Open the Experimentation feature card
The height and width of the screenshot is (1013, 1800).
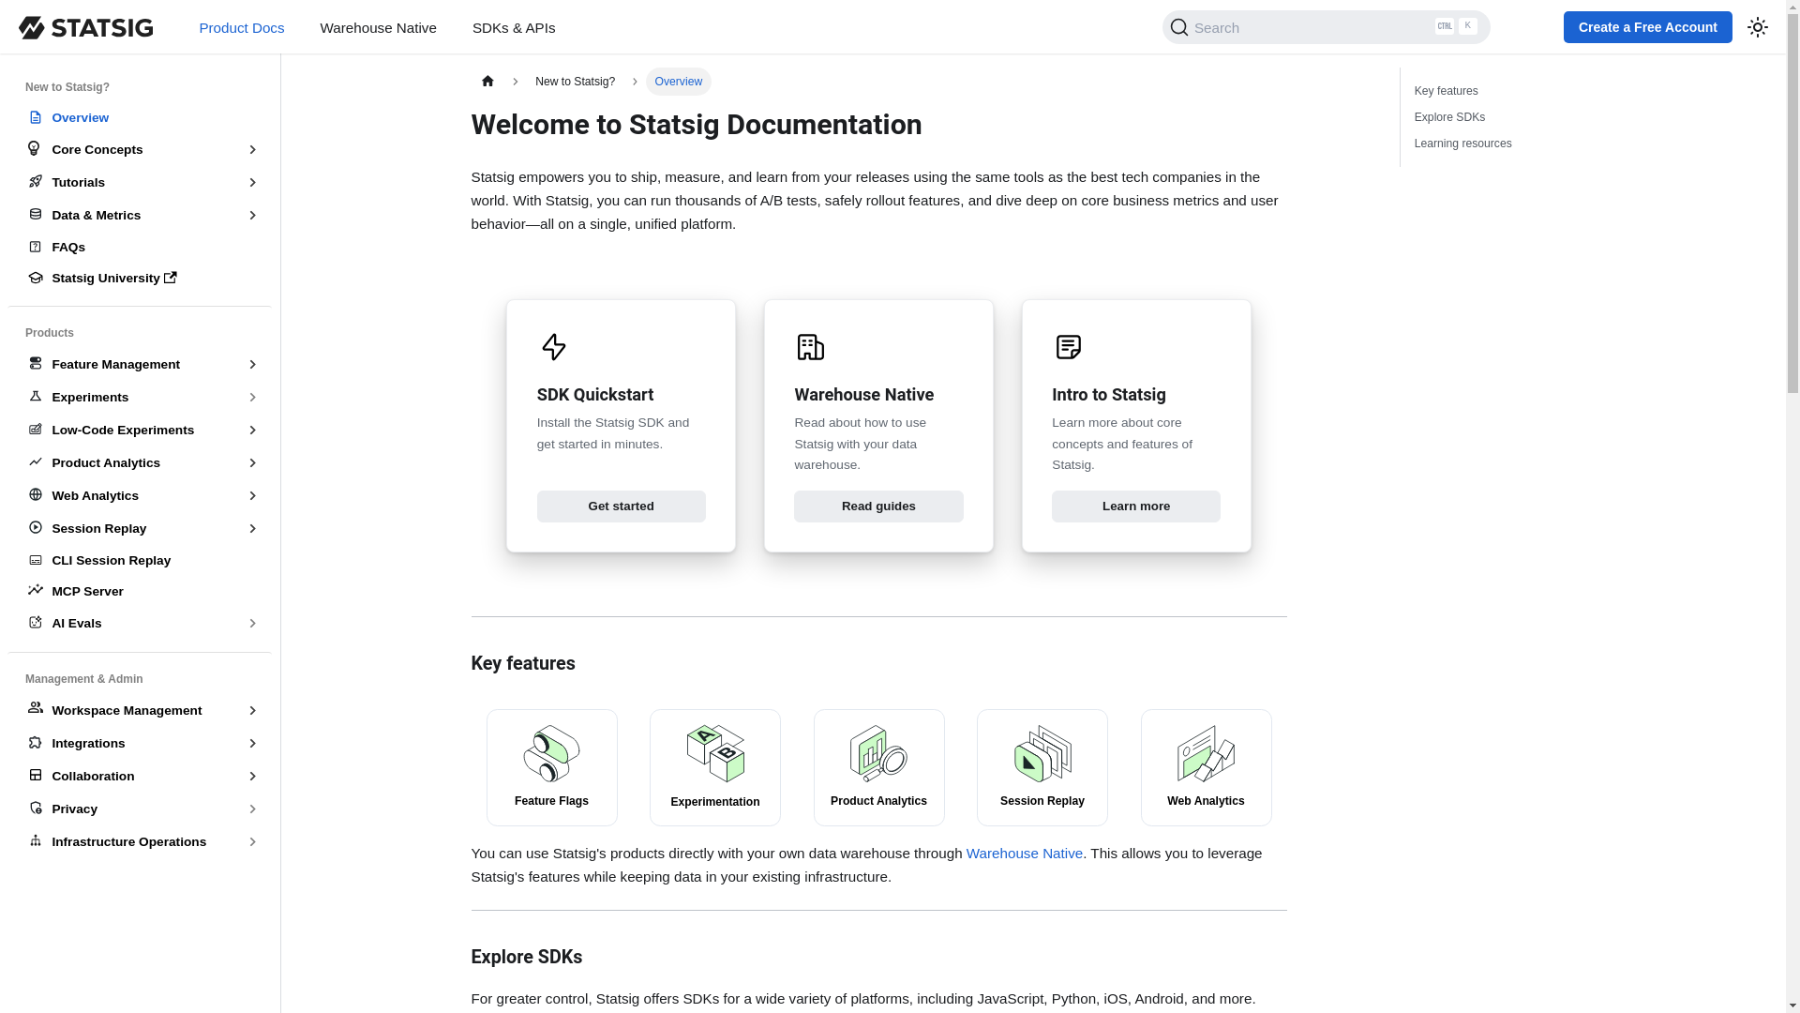714,767
